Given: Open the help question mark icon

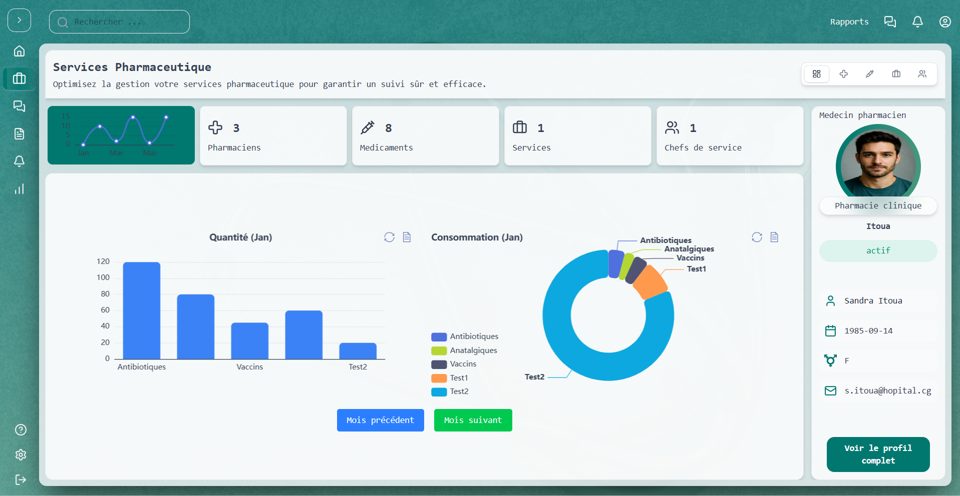Looking at the screenshot, I should coord(21,430).
